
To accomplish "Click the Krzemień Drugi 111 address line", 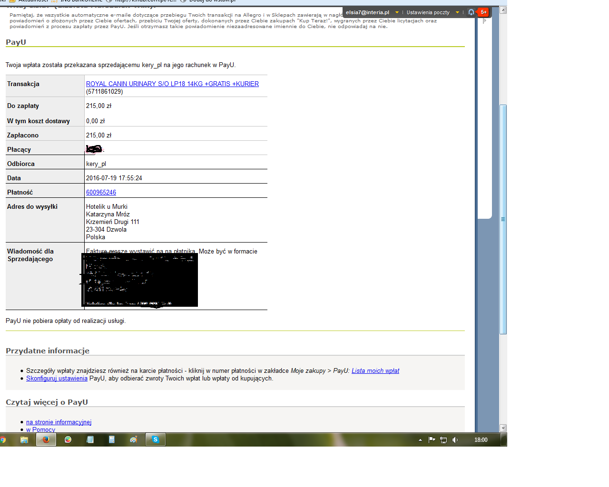I will (113, 222).
